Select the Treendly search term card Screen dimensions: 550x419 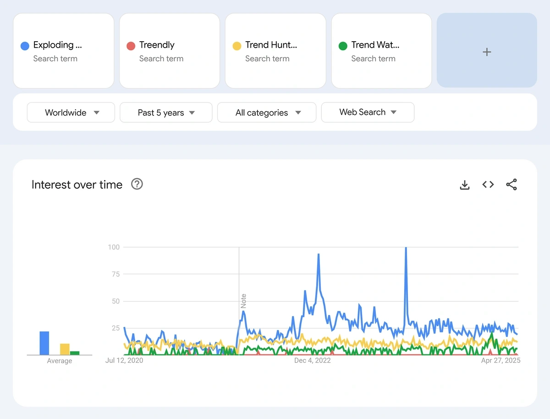(170, 50)
